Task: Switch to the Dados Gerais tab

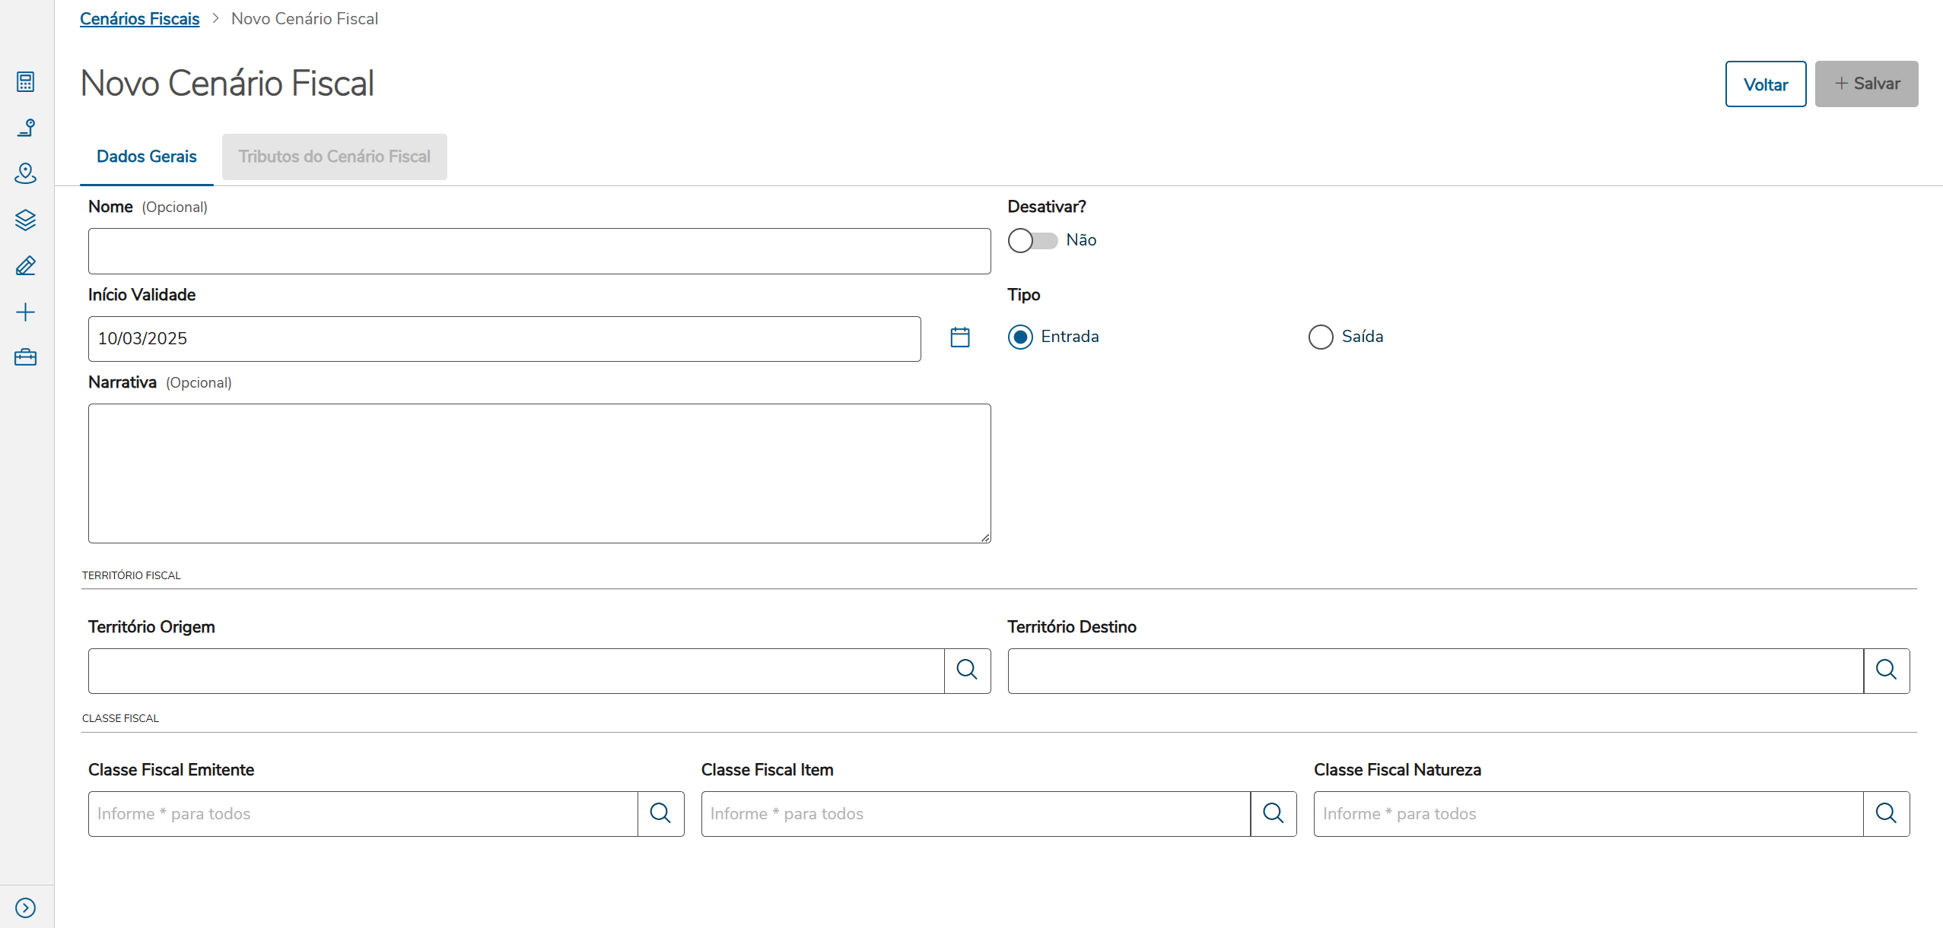Action: click(147, 157)
